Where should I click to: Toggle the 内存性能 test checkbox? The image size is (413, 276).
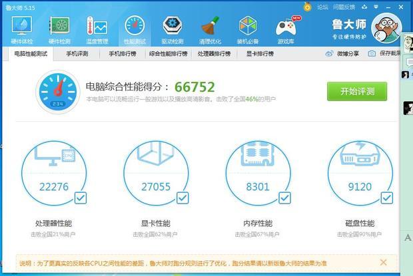point(284,198)
